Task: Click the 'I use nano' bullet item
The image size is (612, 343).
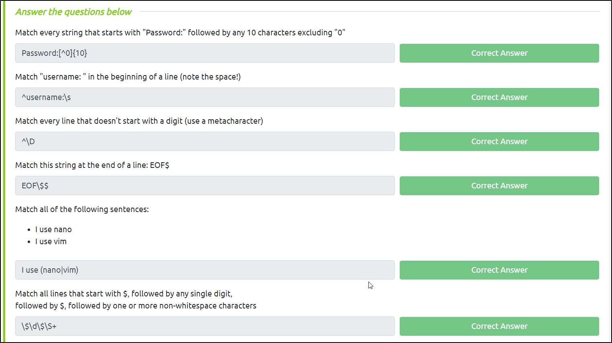Action: point(53,229)
